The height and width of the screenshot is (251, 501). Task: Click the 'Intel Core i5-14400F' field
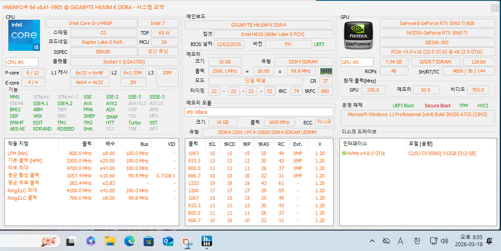pyautogui.click(x=91, y=23)
